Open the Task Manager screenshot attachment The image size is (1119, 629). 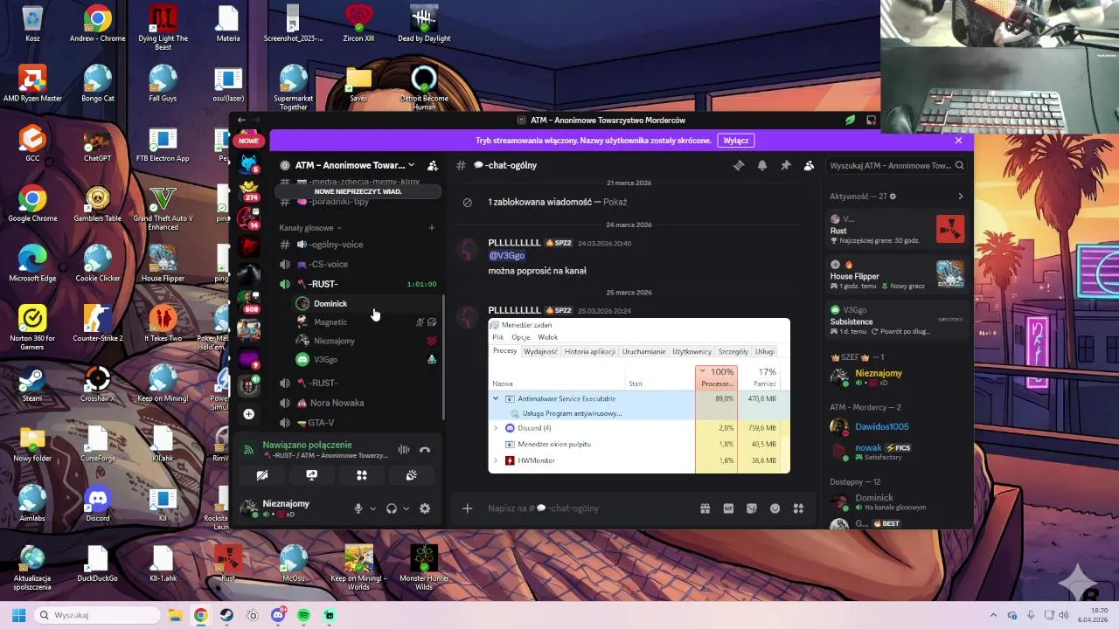[639, 396]
